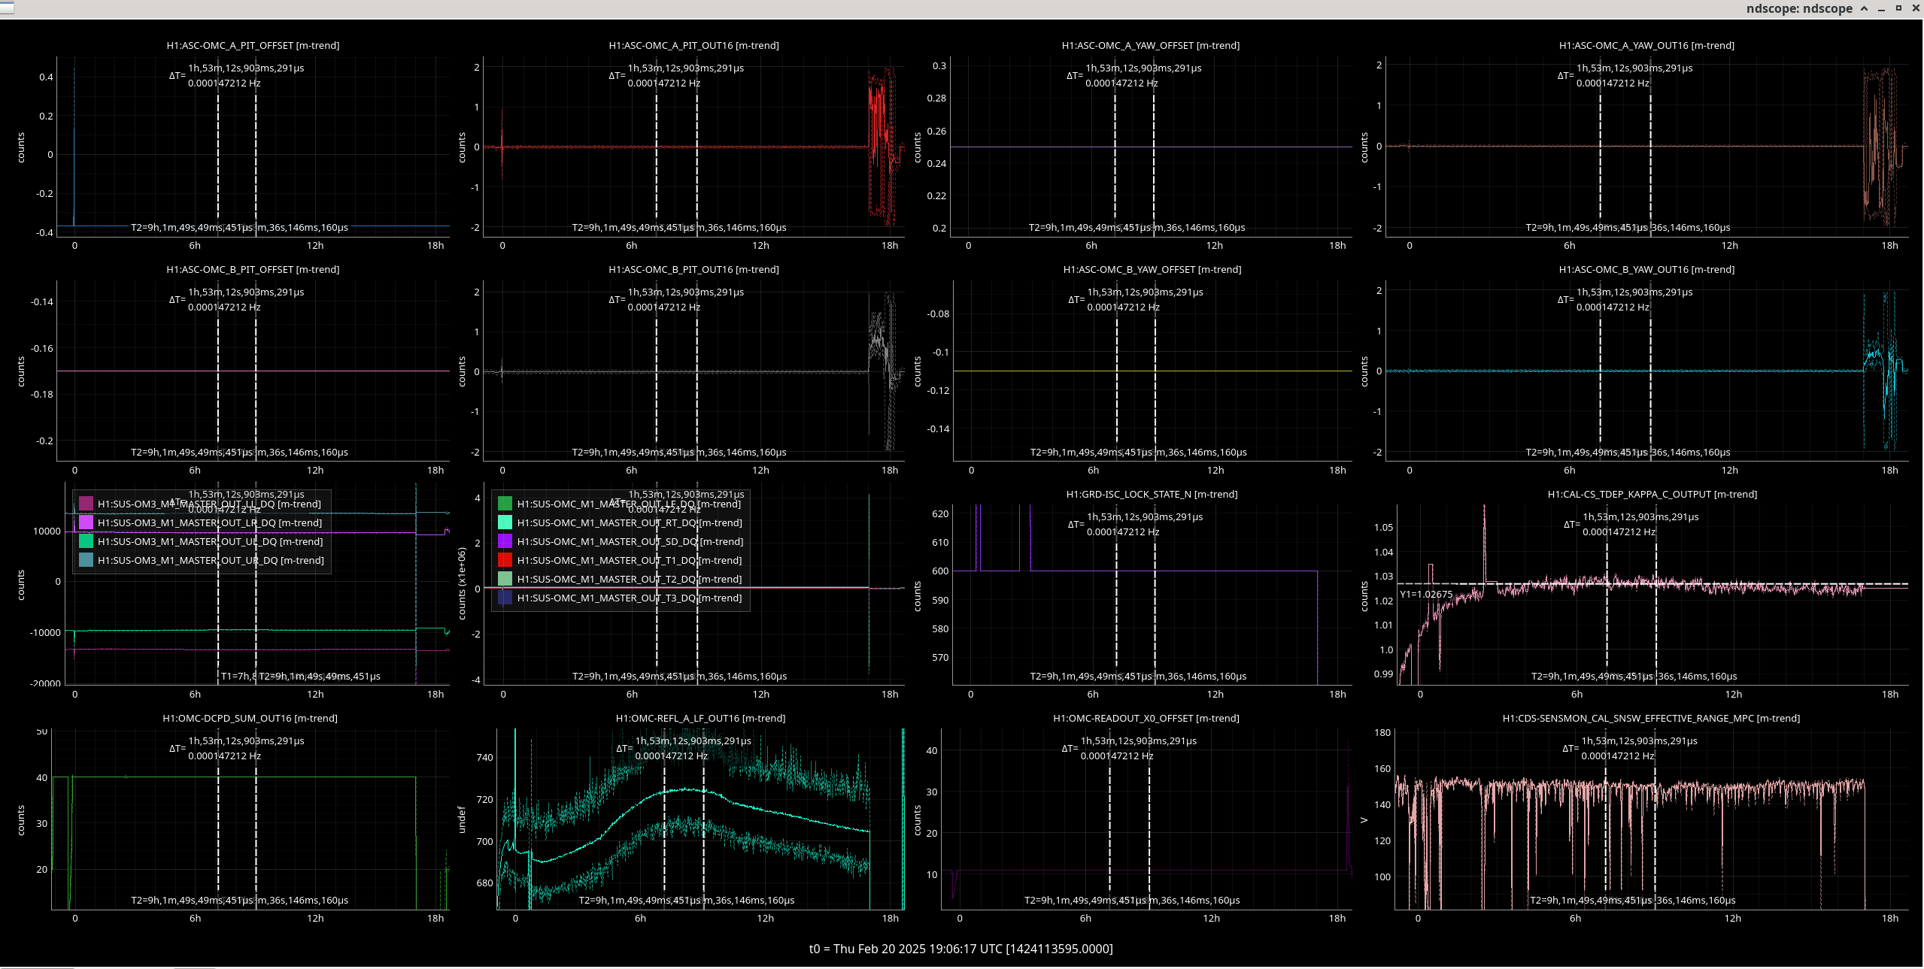Click the H1:ASC-OMC_A_YAW_OUT16 plot title

tap(1646, 45)
